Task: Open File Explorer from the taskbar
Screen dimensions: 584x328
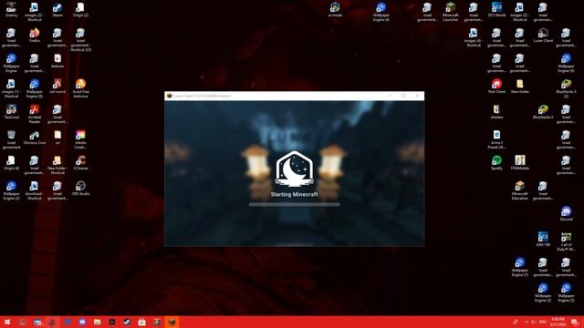Action: pos(98,322)
